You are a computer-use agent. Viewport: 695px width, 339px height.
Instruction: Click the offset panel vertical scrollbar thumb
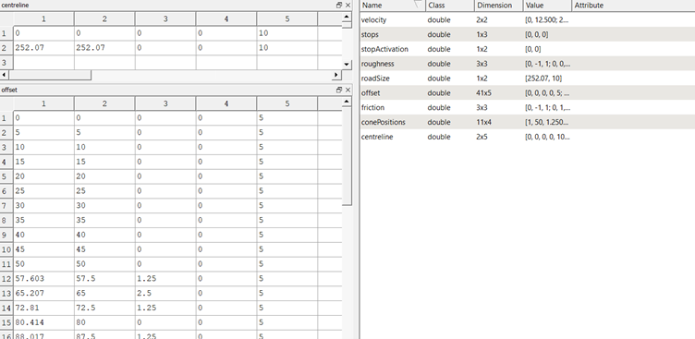point(347,156)
